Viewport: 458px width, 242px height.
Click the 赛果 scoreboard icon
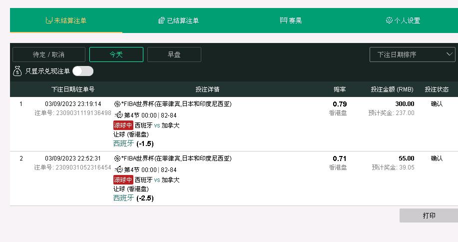click(x=283, y=20)
